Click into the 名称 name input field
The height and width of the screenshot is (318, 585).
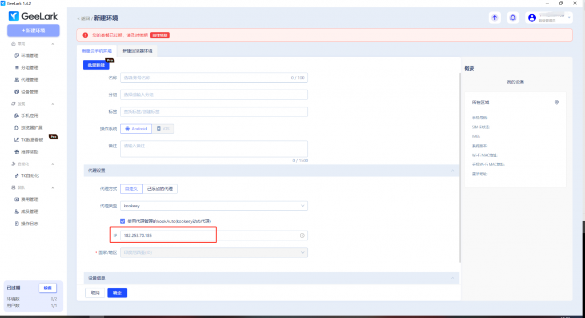[x=206, y=78]
